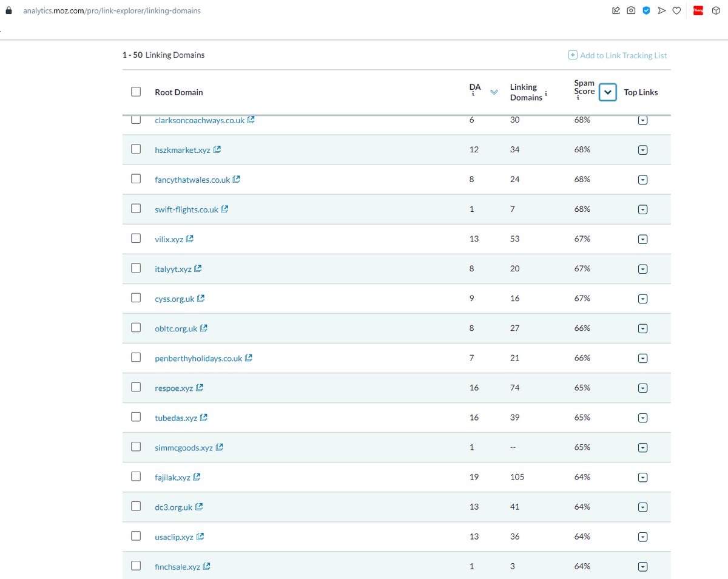Open external link icon beside vilix.xyz
Viewport: 728px width, 579px height.
(190, 239)
